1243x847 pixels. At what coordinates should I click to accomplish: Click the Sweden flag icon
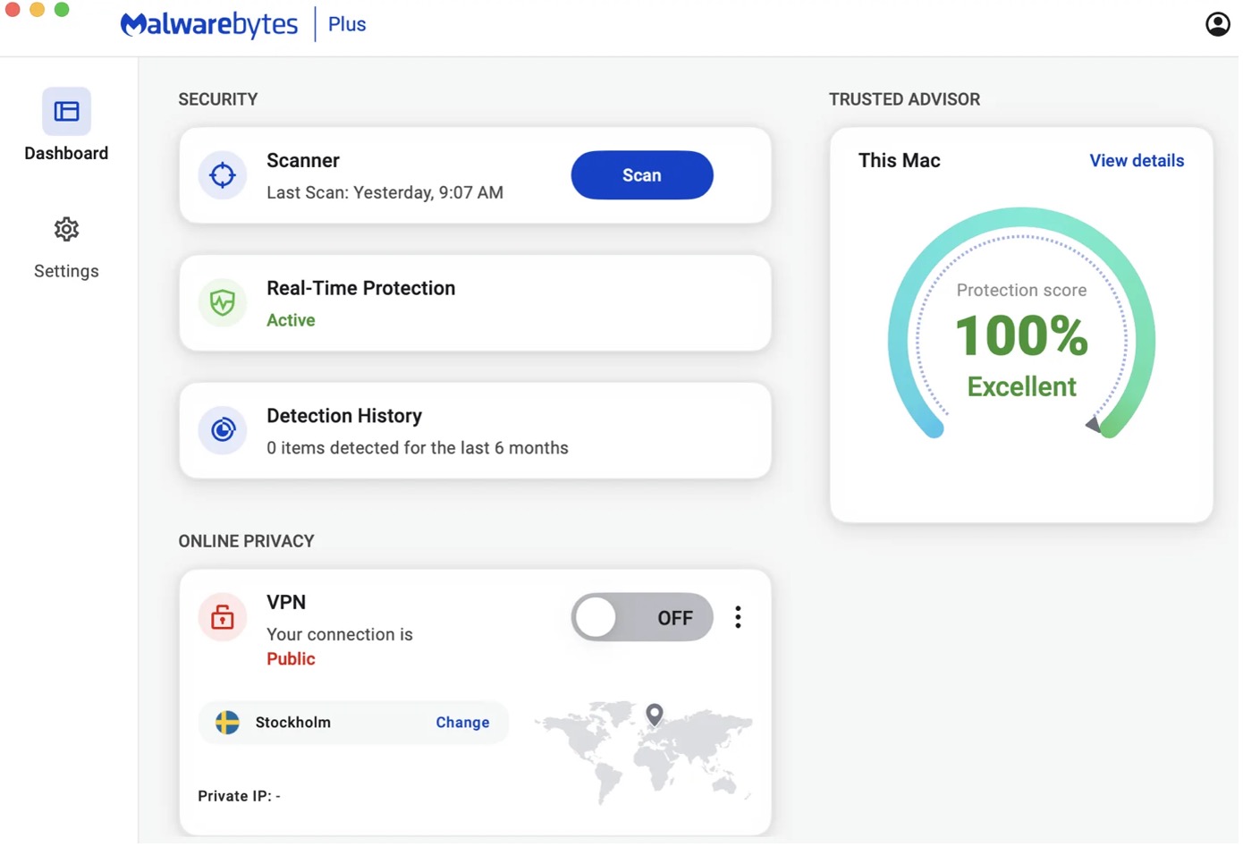click(x=227, y=723)
